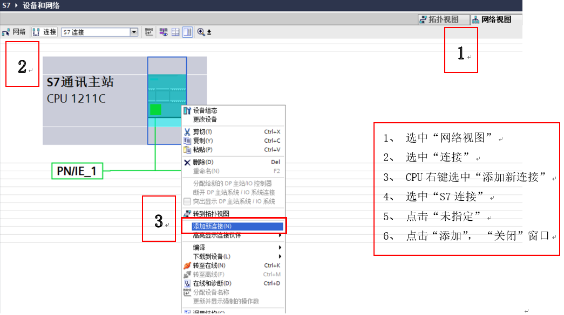Choose 更改设备 in the context menu
Image resolution: width=564 pixels, height=315 pixels.
pos(234,120)
